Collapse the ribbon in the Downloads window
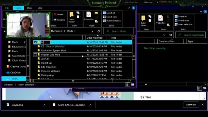 [x=201, y=12]
